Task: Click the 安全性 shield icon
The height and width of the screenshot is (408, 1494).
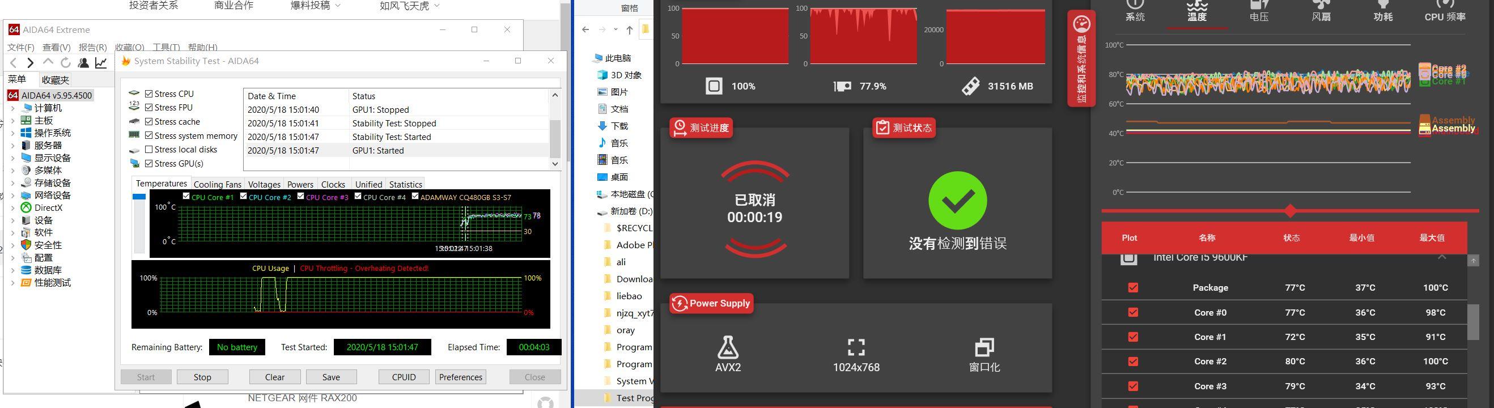Action: point(26,245)
